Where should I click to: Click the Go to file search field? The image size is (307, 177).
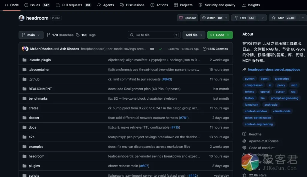(154, 35)
